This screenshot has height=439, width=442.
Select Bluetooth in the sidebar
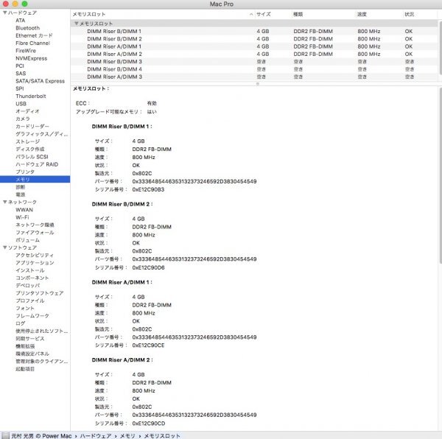(x=28, y=28)
